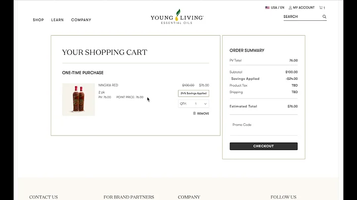Remove NingXia Red from cart
The height and width of the screenshot is (200, 357).
coord(201,113)
